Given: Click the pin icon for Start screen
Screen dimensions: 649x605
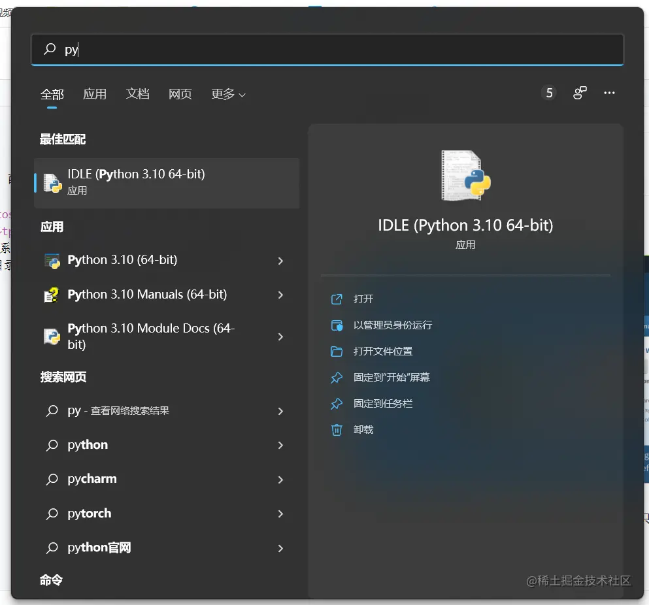Looking at the screenshot, I should [337, 378].
